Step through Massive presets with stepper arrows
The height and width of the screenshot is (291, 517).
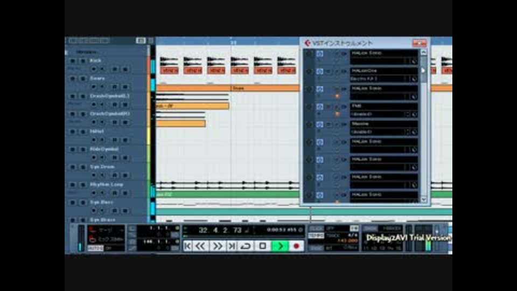(408, 132)
